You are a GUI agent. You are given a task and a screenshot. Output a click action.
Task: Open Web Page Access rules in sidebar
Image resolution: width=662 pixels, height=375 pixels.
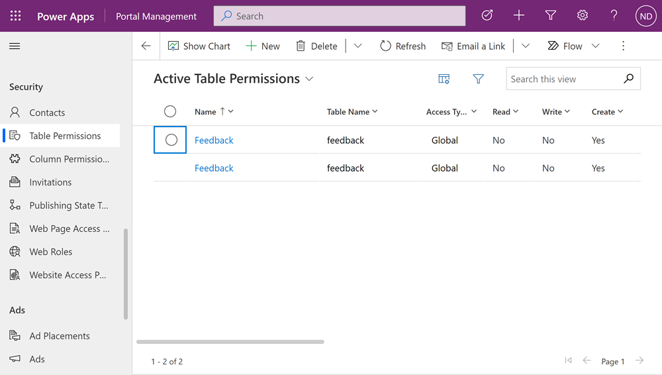61,229
